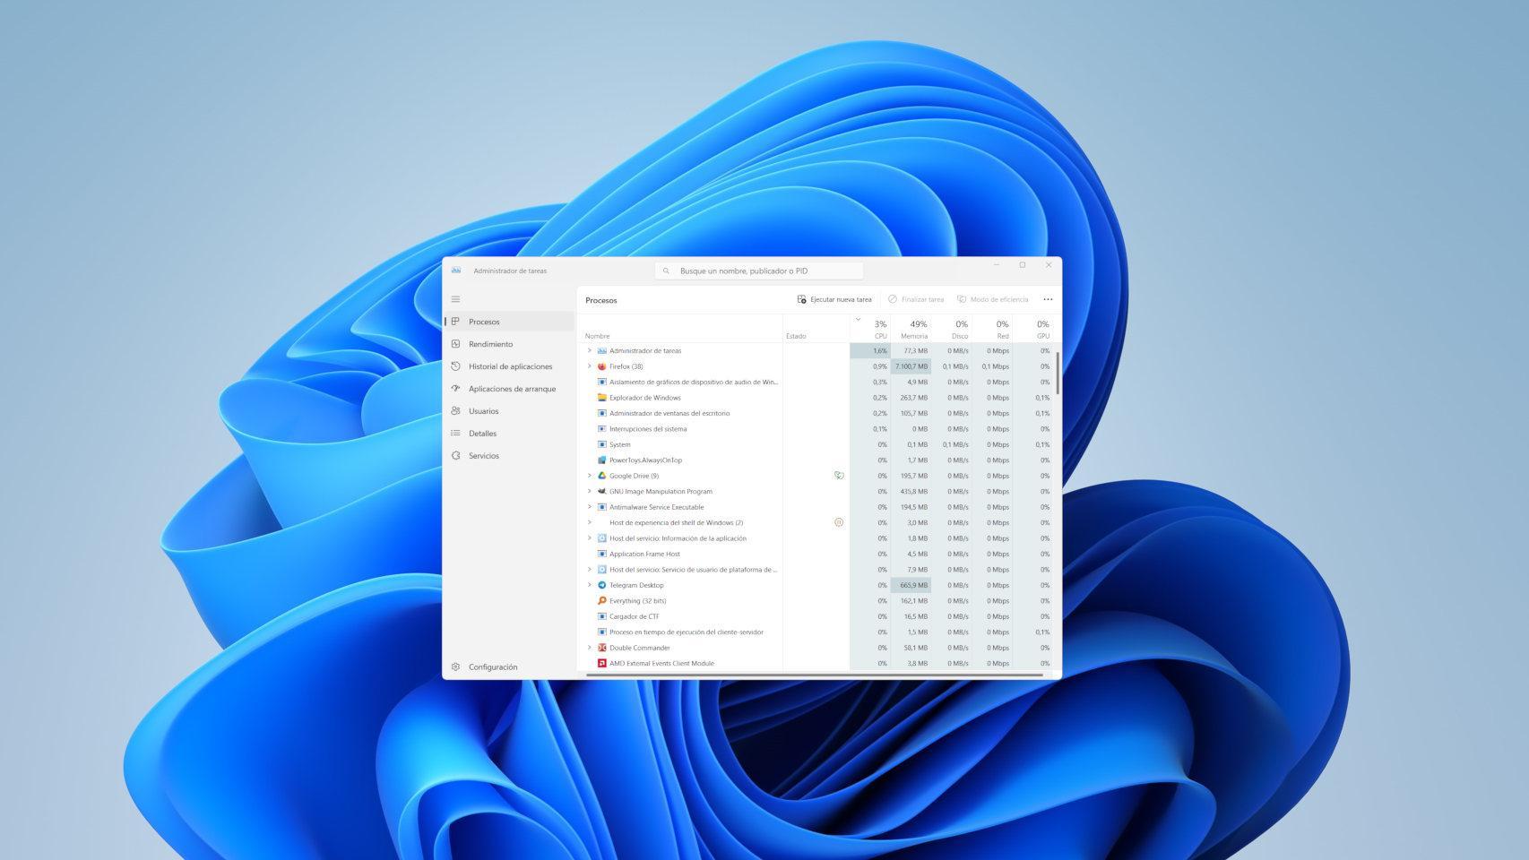This screenshot has height=860, width=1529.
Task: Click the Finalizar tarea button
Action: (x=916, y=299)
